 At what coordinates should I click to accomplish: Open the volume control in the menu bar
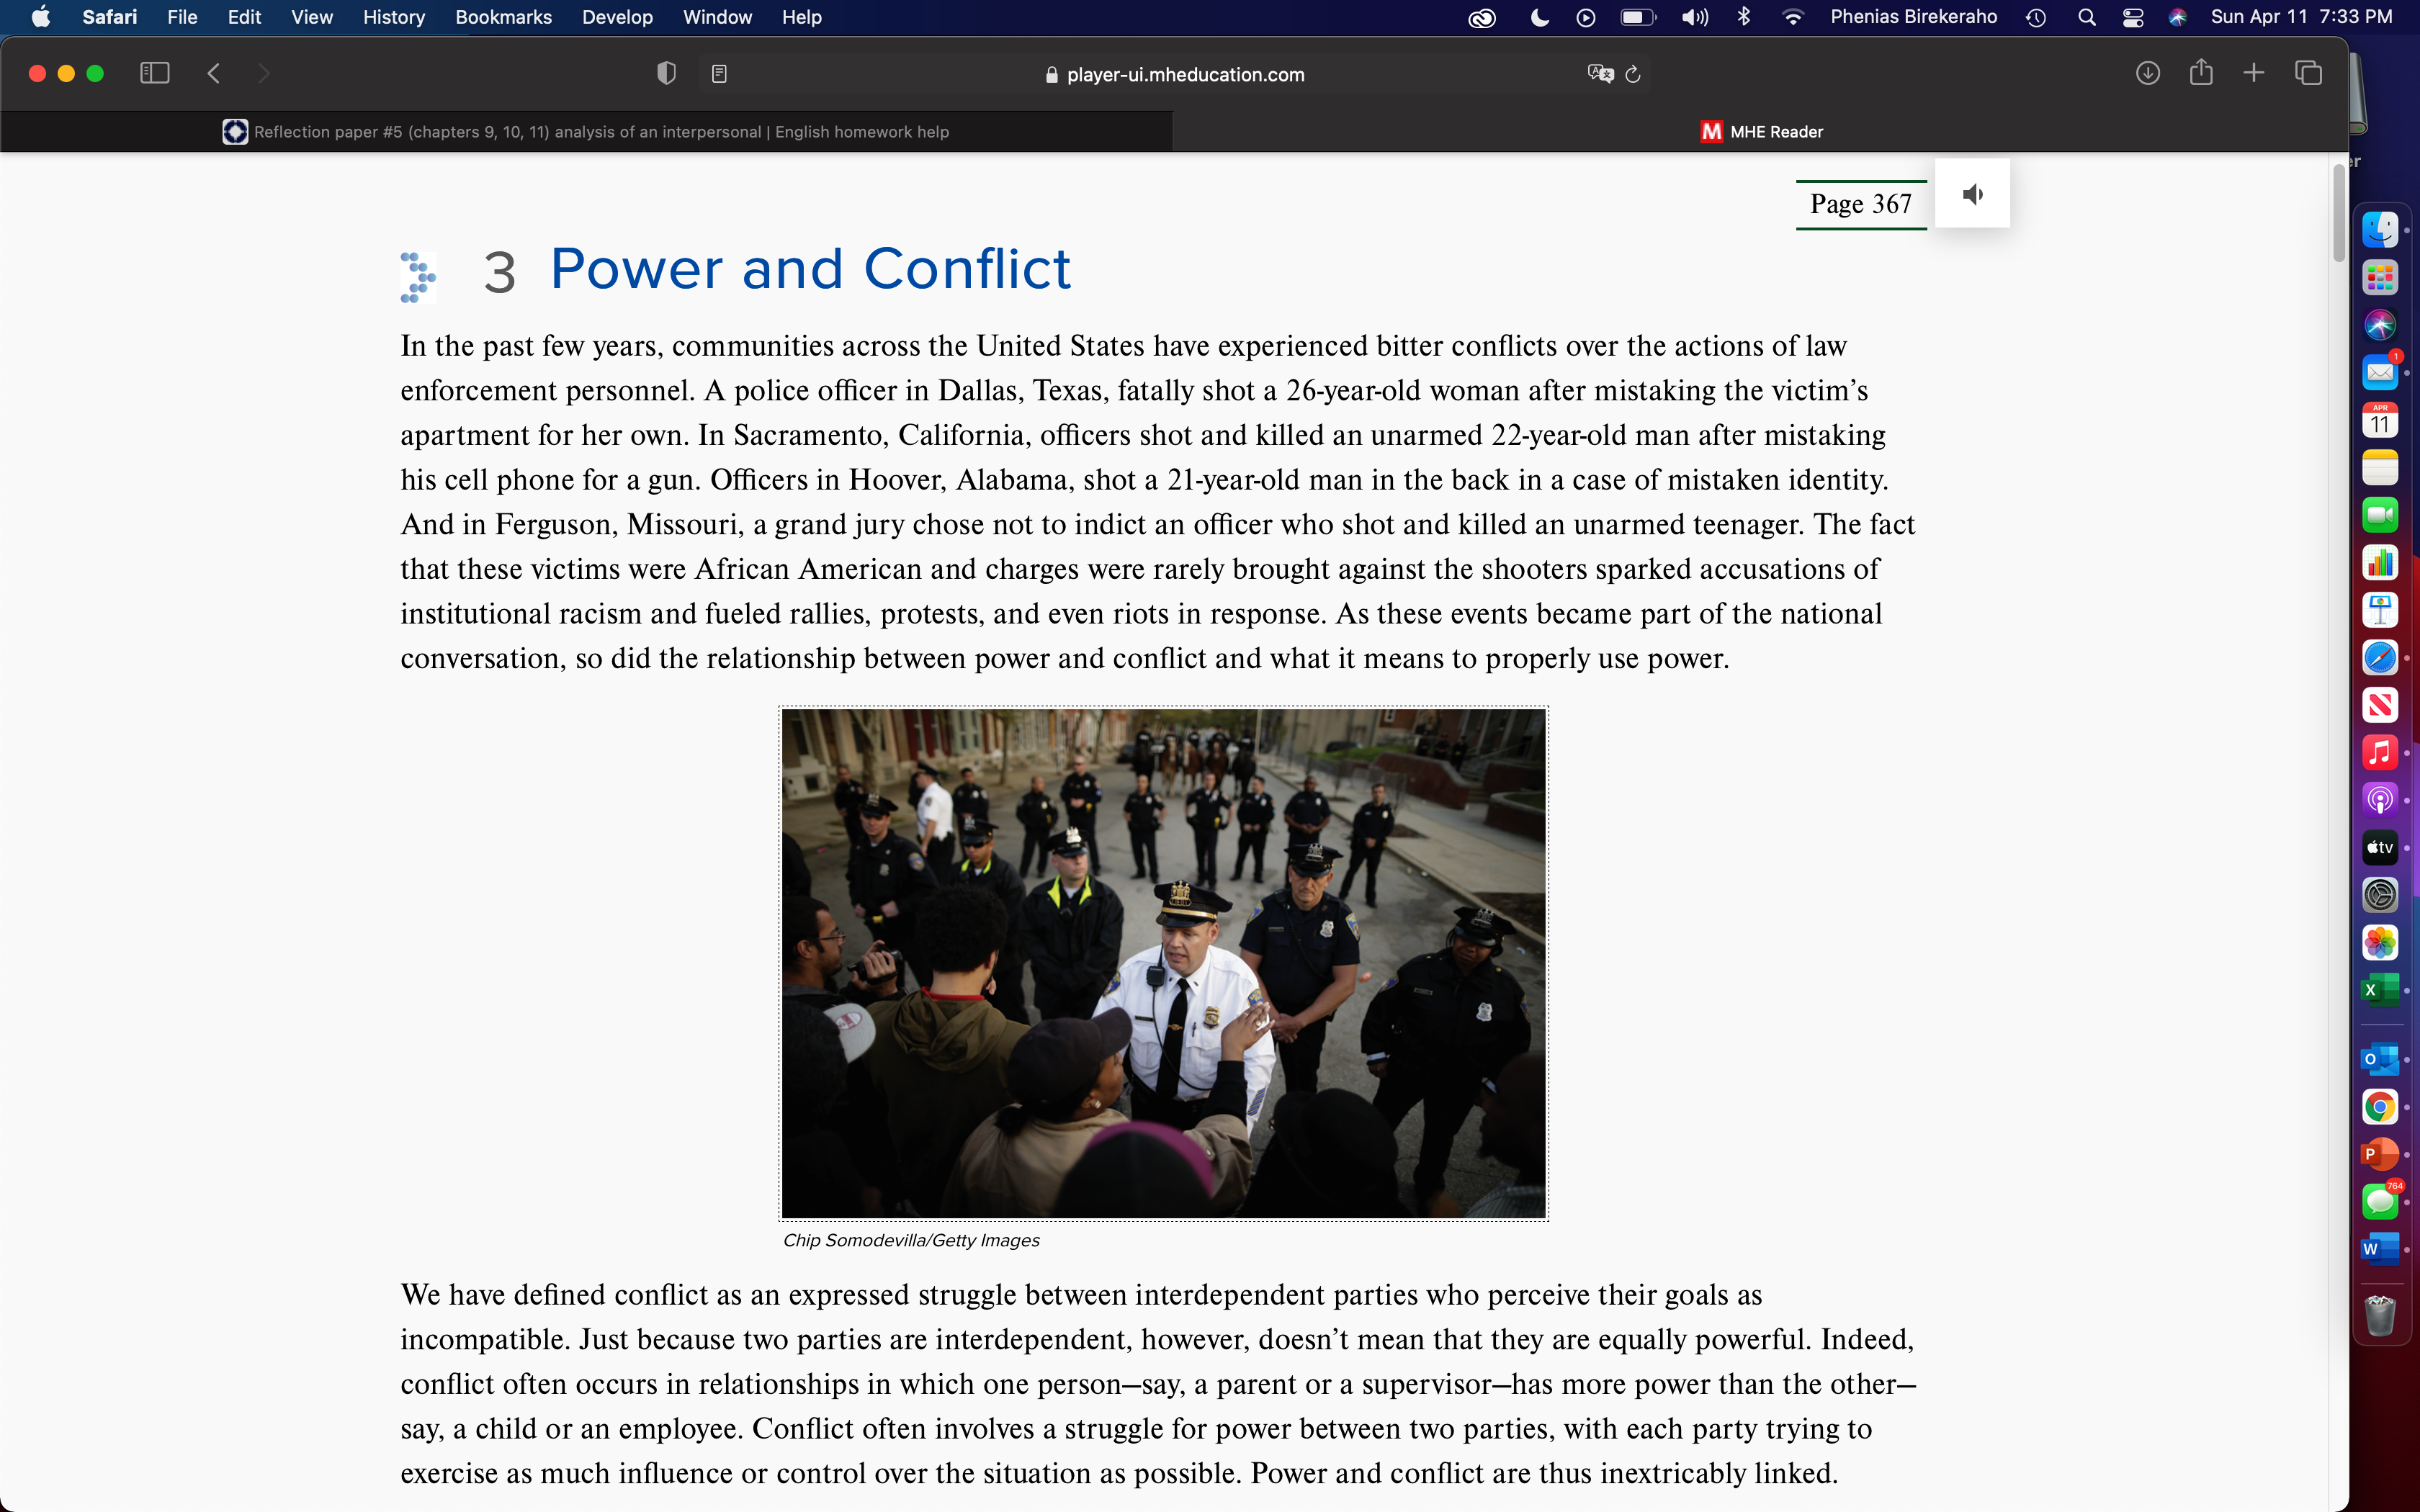coord(1694,17)
